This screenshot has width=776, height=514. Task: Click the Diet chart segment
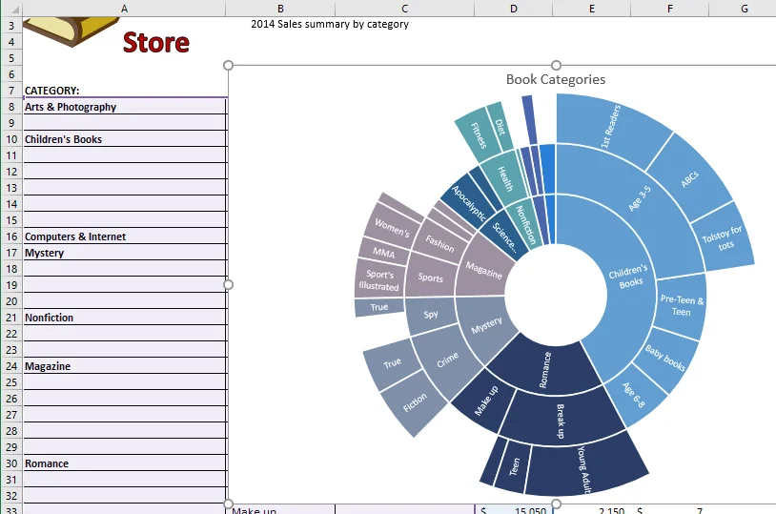(500, 127)
